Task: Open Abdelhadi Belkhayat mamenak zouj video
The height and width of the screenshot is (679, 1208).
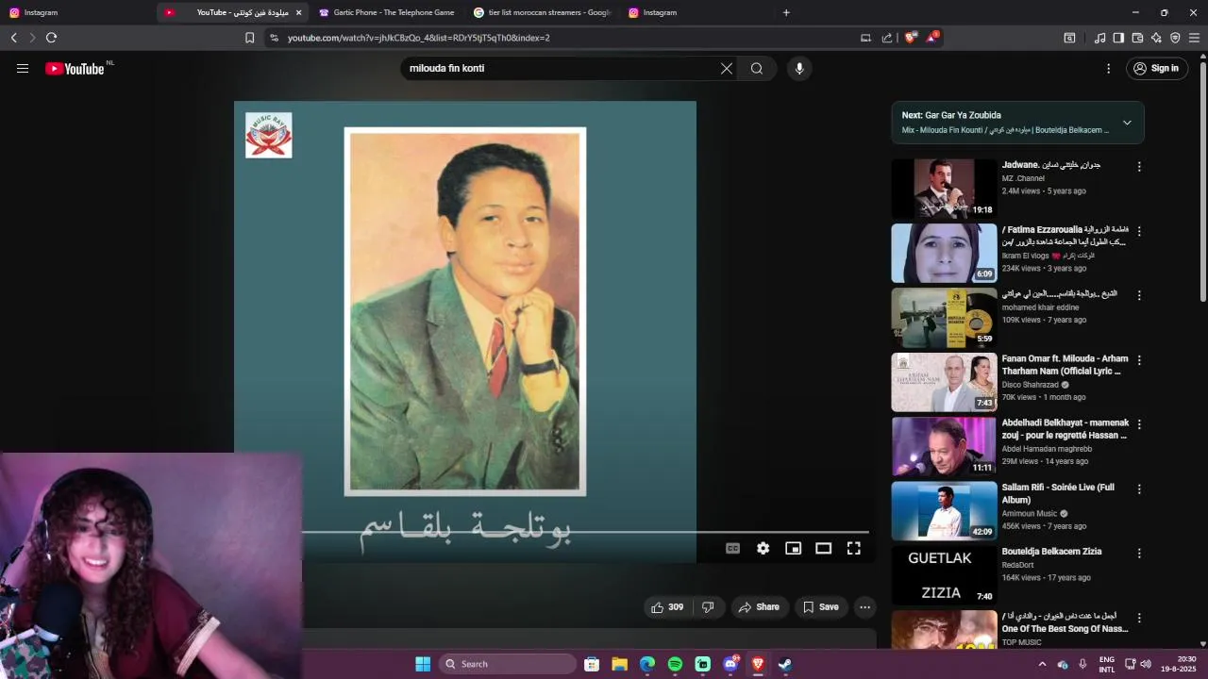Action: 1065,429
